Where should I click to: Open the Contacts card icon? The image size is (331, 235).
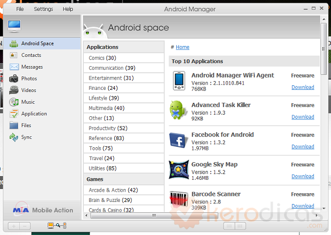click(14, 55)
